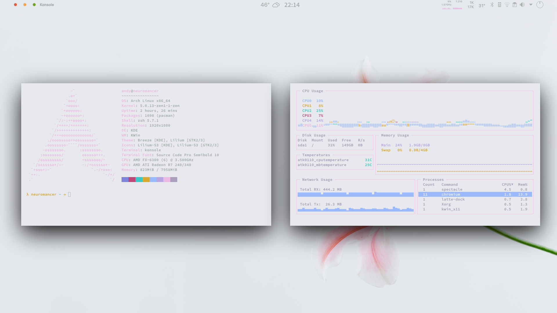Screen dimensions: 557x313
Task: Open the memory monitor widget showing 1.21G
Action: pyautogui.click(x=458, y=5)
